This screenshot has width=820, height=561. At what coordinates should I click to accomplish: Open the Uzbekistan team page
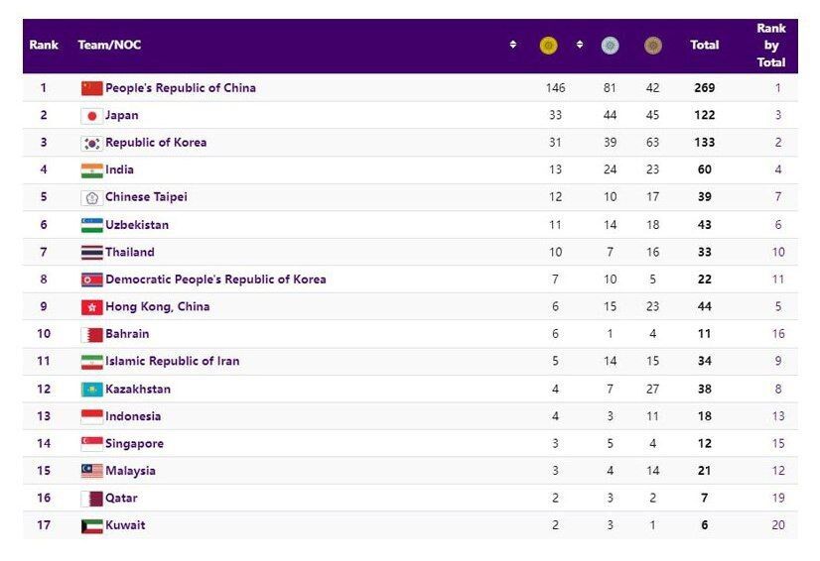pyautogui.click(x=137, y=225)
